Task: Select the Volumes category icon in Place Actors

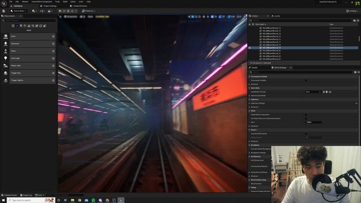Action: [41, 26]
